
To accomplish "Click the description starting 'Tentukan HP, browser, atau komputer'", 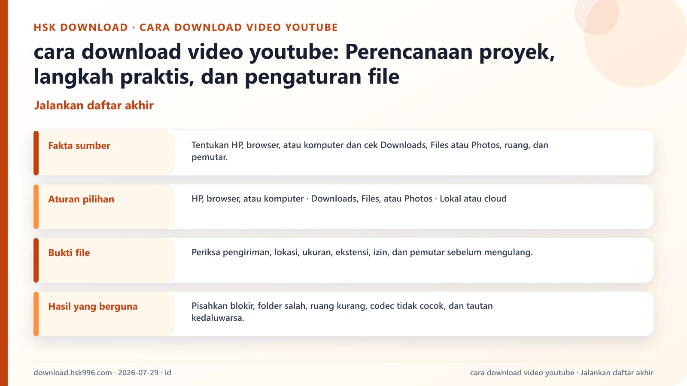I will pos(370,151).
